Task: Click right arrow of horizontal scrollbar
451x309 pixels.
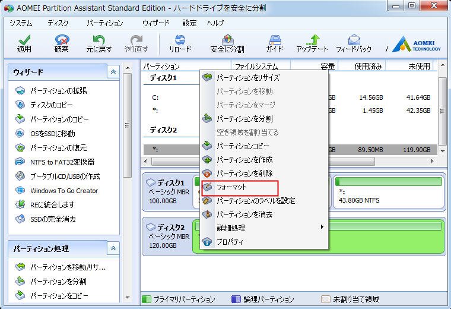Action: coord(432,161)
